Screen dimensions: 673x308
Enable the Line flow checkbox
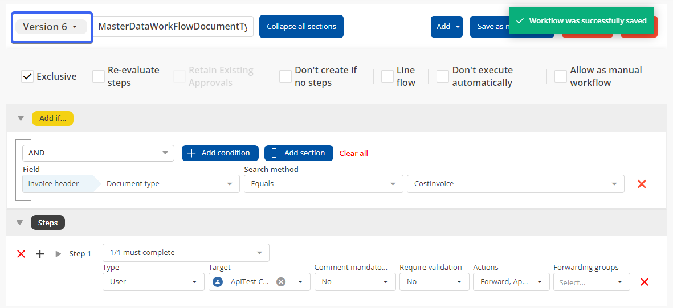point(388,76)
